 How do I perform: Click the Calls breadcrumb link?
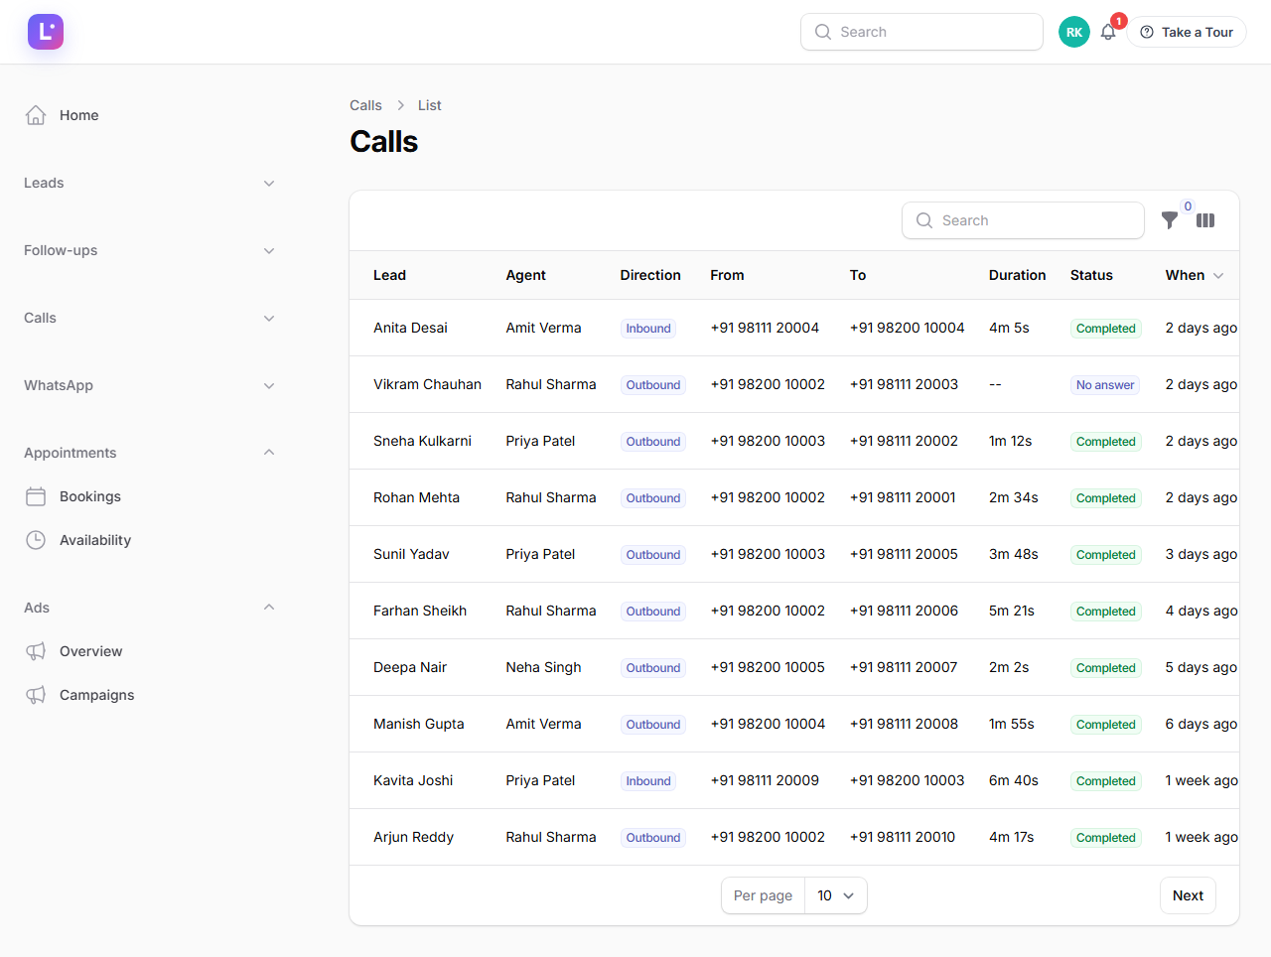[365, 105]
